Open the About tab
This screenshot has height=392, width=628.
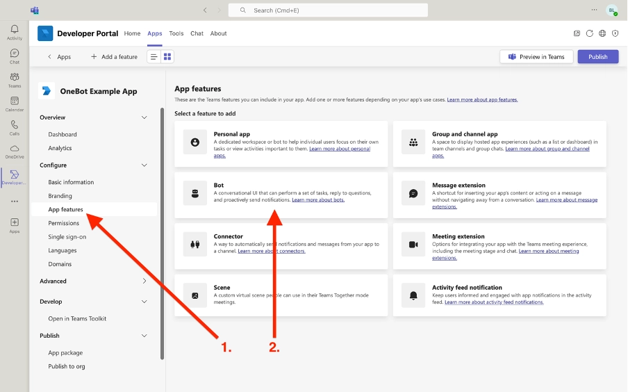pyautogui.click(x=218, y=33)
